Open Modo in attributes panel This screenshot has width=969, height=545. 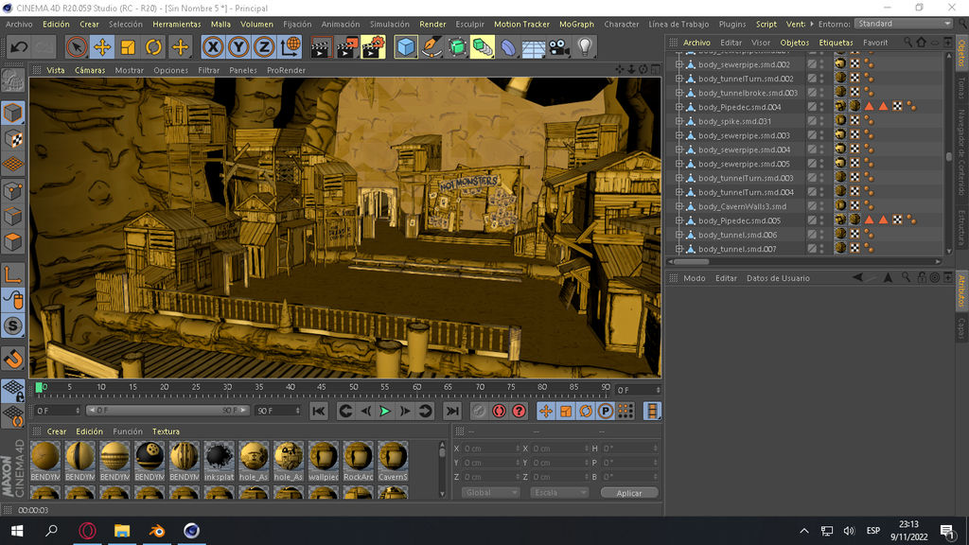(x=694, y=278)
